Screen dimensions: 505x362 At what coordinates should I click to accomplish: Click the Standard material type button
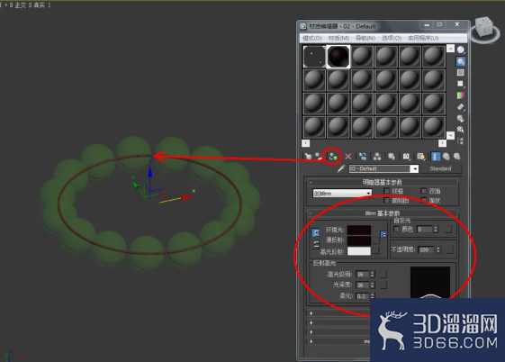click(x=440, y=168)
